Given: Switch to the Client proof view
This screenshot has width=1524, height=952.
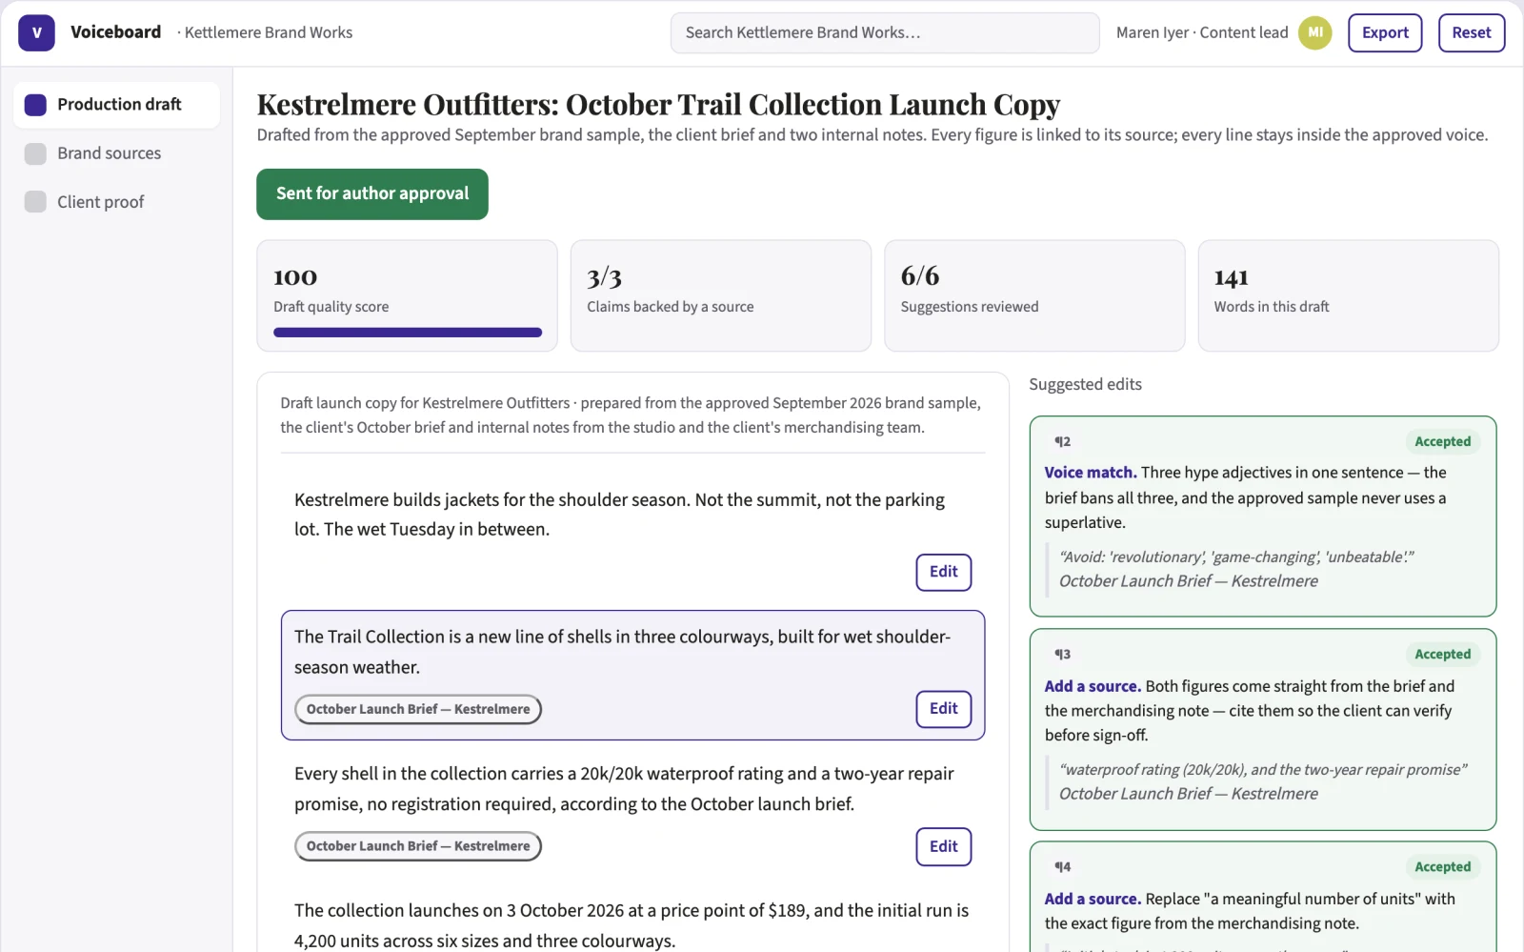Looking at the screenshot, I should [x=116, y=202].
